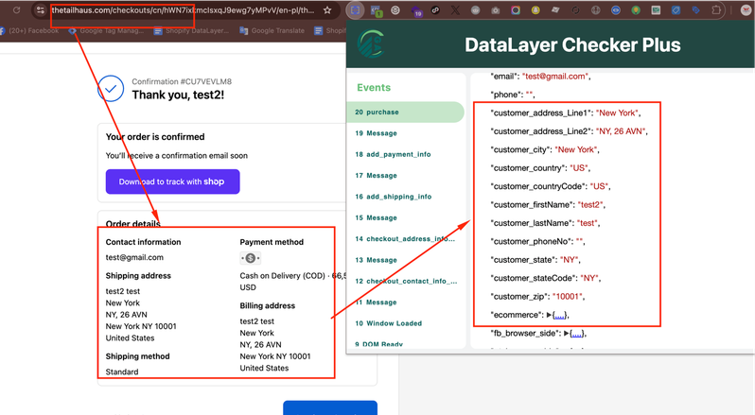
Task: Open the Google Translate bookmark
Action: point(272,31)
